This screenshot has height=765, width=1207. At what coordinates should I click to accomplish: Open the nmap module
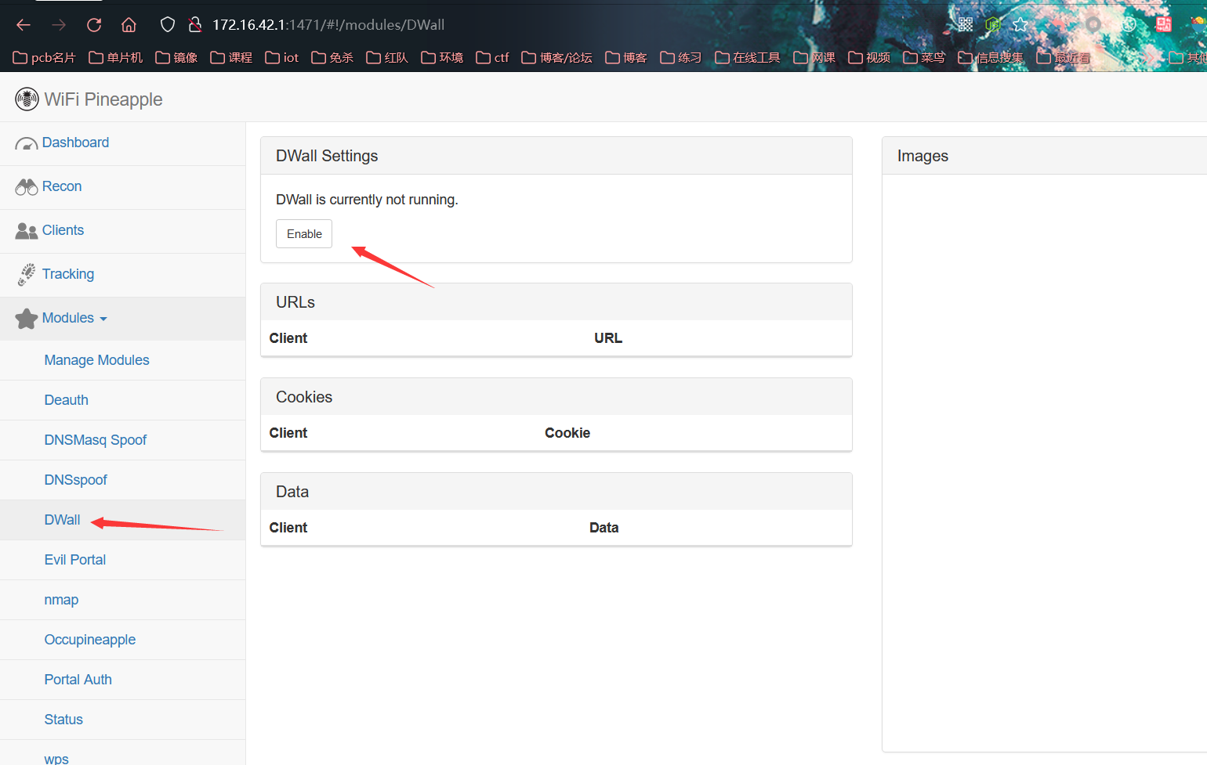(61, 600)
